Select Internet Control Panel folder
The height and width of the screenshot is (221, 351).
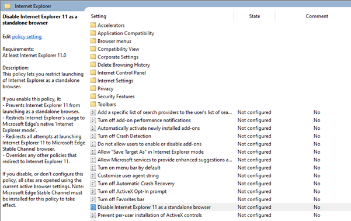tap(121, 72)
